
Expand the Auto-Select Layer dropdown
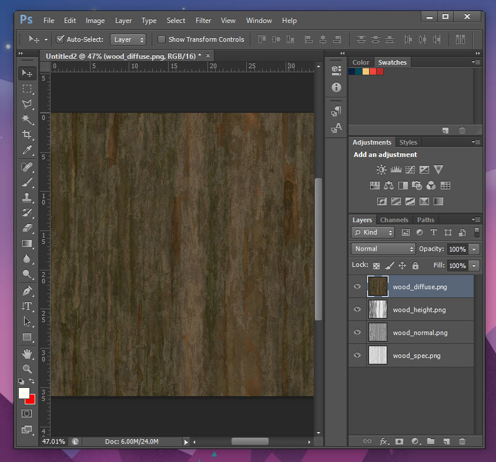128,39
